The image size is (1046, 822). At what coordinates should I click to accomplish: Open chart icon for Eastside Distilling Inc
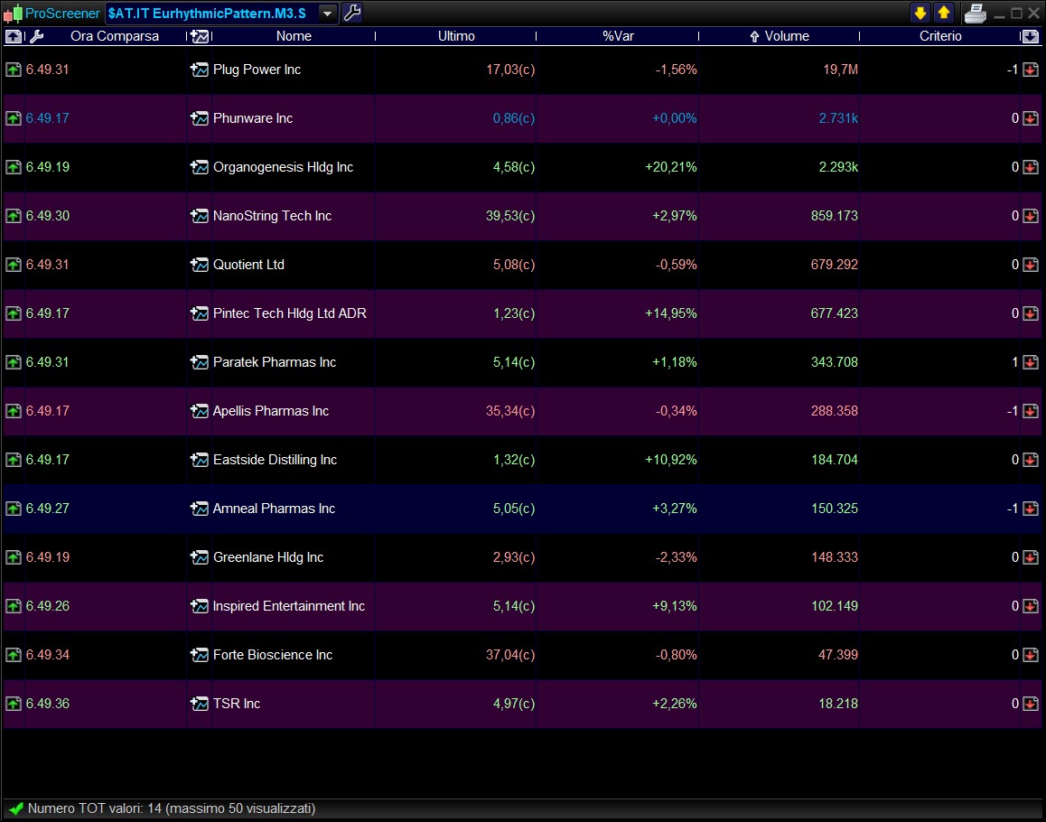point(199,459)
